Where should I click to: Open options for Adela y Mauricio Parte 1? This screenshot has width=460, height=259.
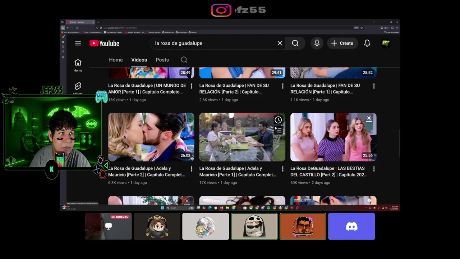[x=282, y=169]
